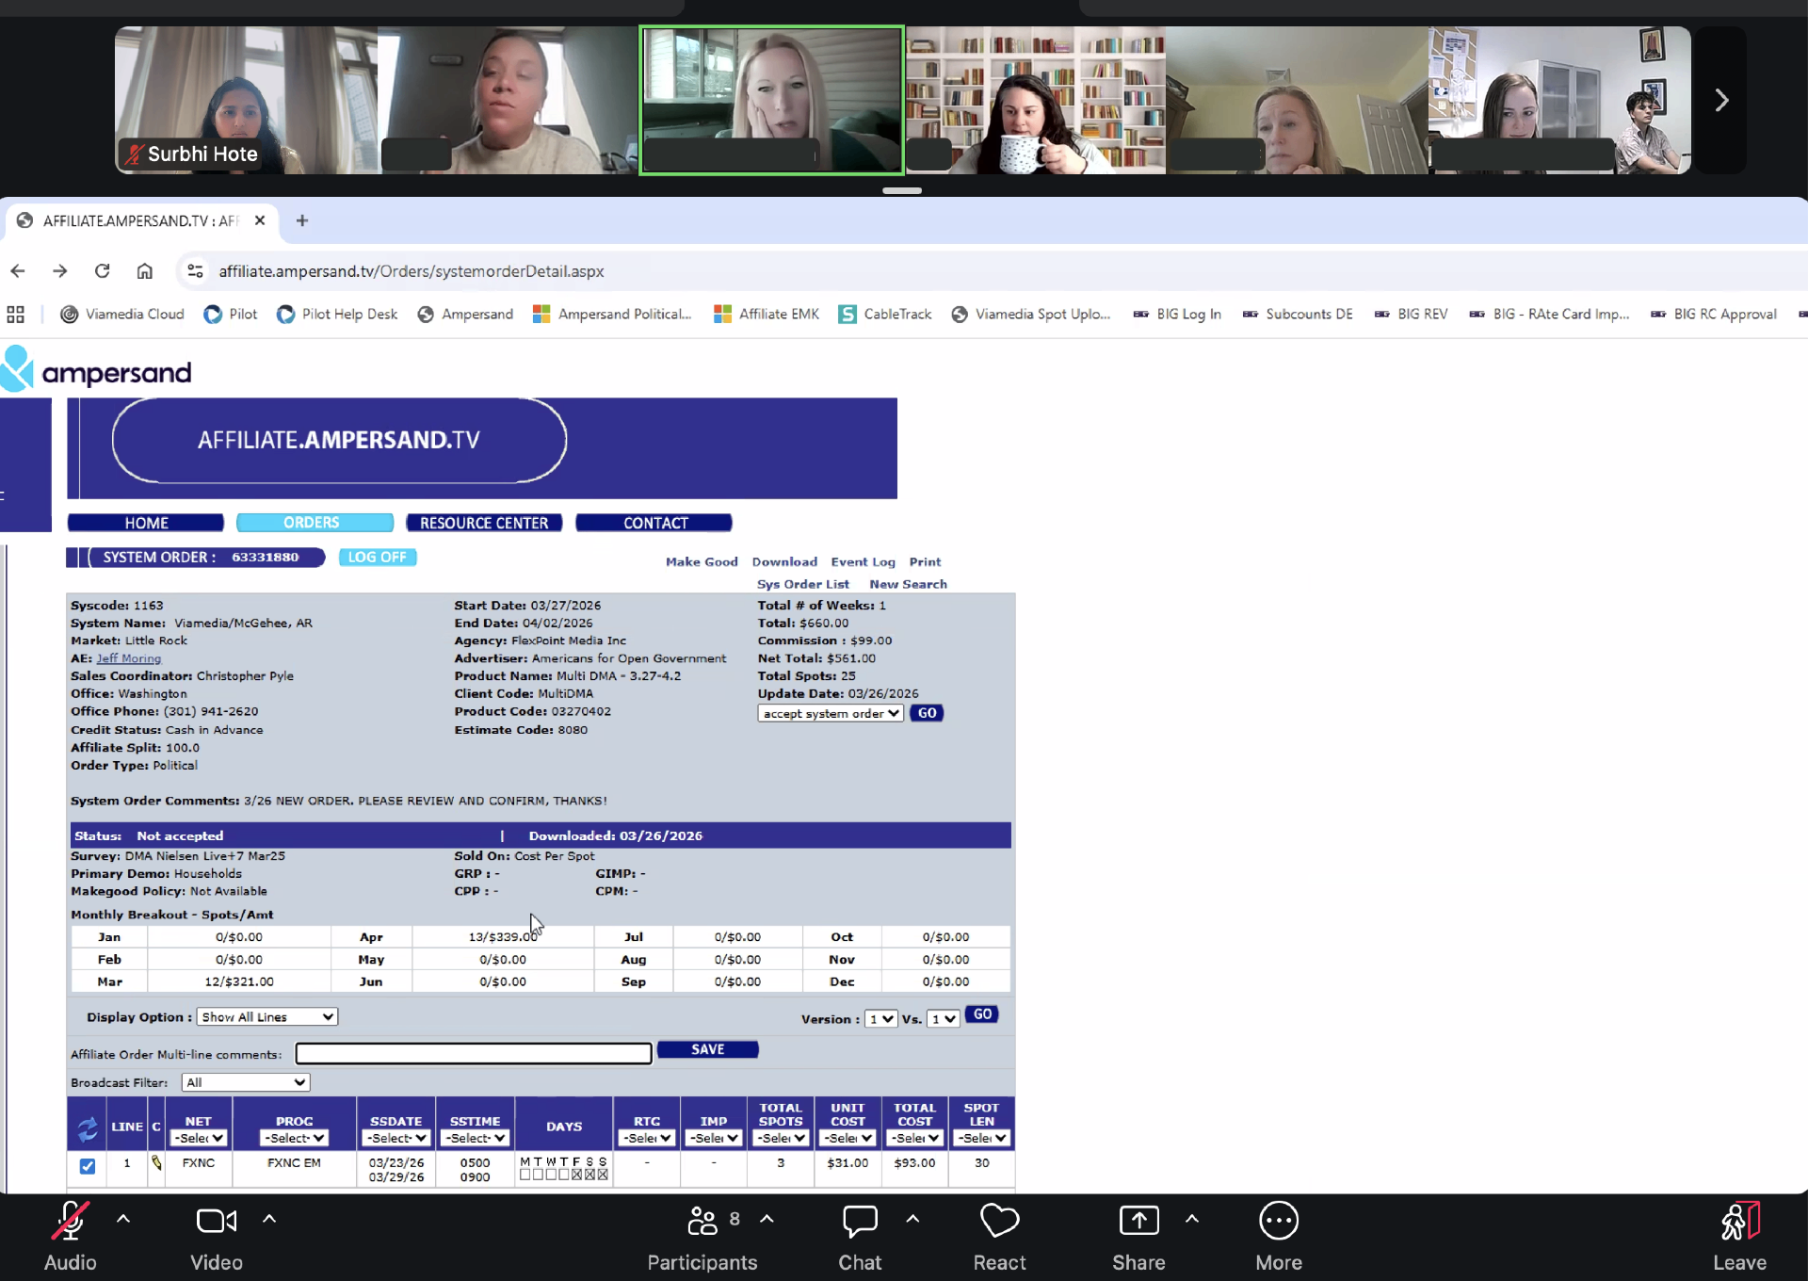Open Viamedia Cloud bookmark
This screenshot has height=1281, width=1808.
point(122,315)
